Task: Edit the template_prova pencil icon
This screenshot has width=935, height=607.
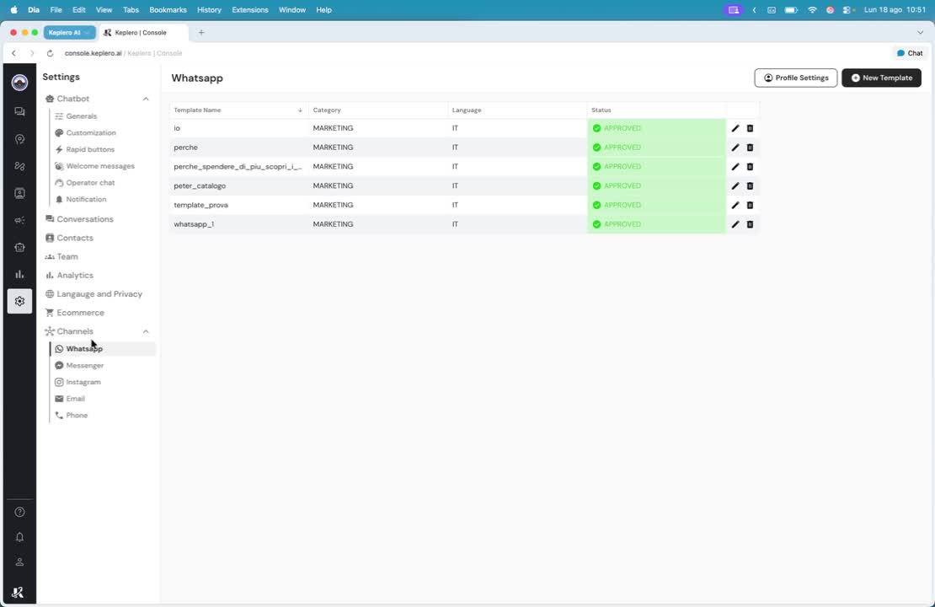Action: coord(735,205)
